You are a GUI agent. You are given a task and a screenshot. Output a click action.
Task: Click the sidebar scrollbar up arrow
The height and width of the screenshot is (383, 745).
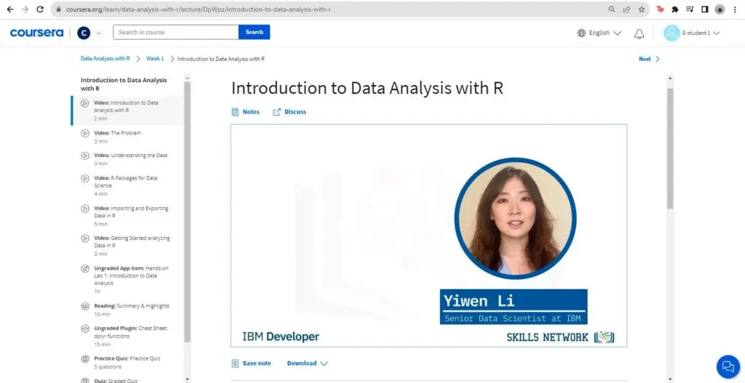point(187,78)
